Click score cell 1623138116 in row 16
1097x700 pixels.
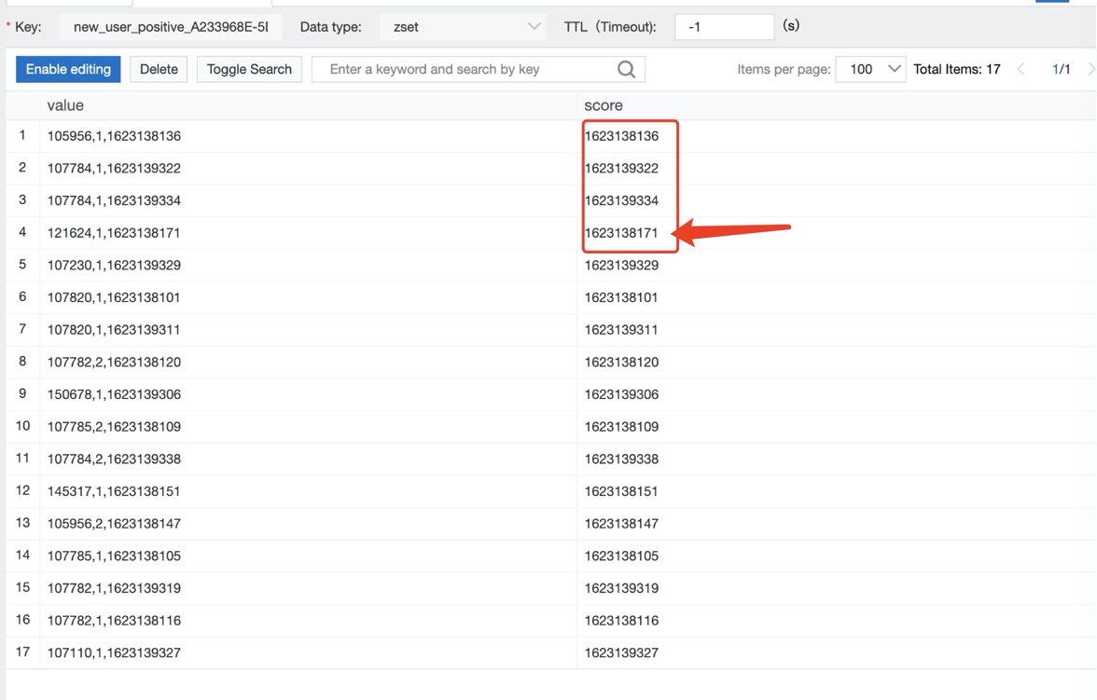click(x=621, y=620)
